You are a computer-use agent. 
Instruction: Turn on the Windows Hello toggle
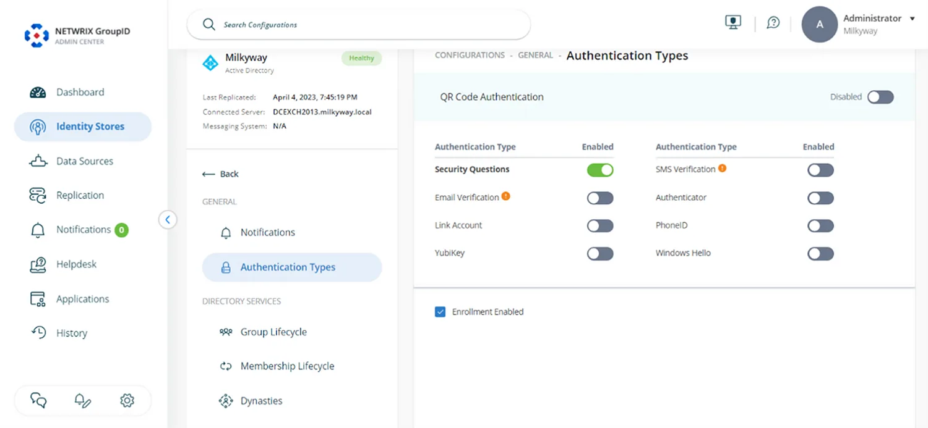[821, 254]
